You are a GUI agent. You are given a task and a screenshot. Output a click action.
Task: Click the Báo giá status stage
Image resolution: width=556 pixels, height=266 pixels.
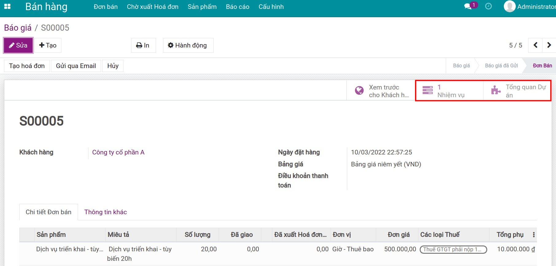click(x=461, y=66)
